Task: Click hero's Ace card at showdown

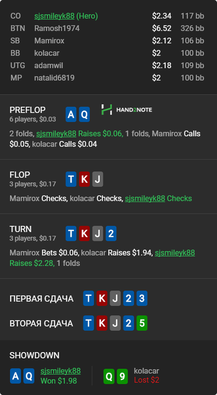Action: 15,376
